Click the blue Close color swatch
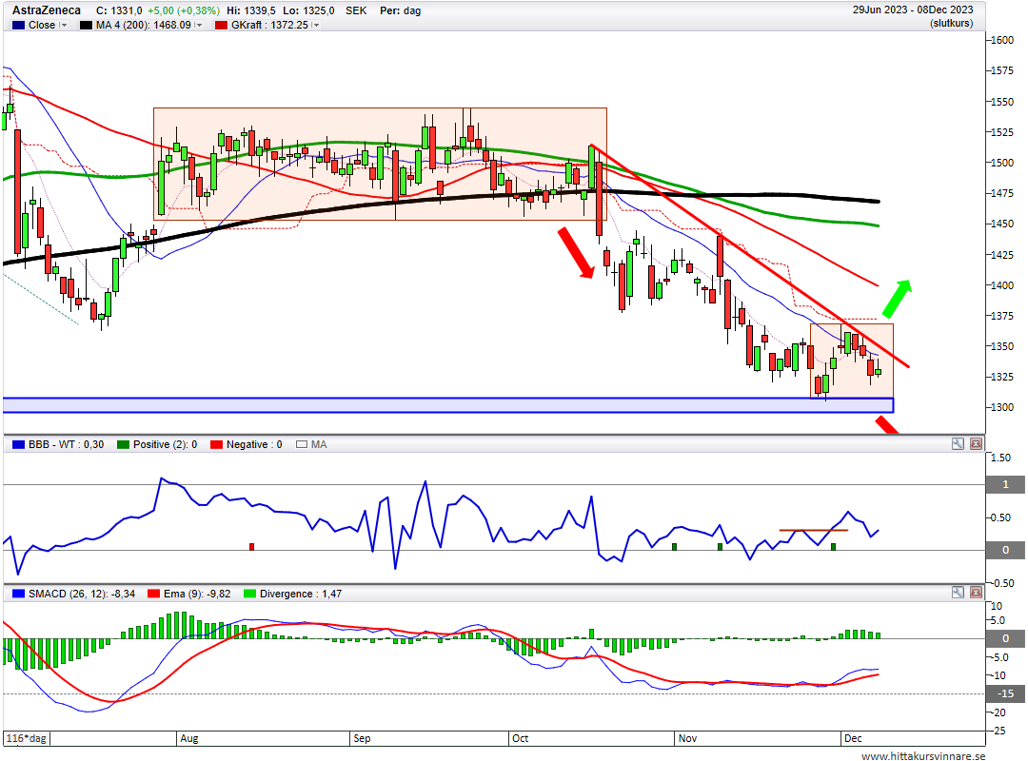This screenshot has width=1028, height=761. click(18, 25)
